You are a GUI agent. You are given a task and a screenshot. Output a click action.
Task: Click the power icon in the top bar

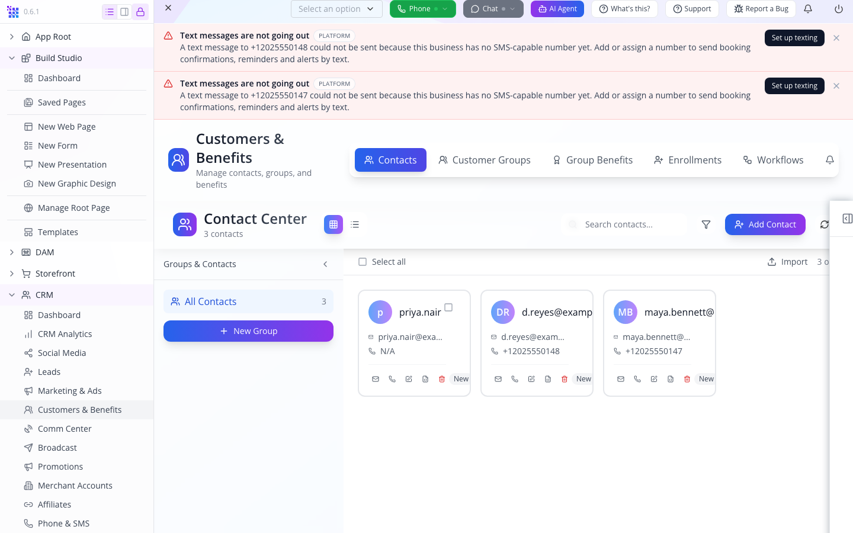[x=838, y=9]
